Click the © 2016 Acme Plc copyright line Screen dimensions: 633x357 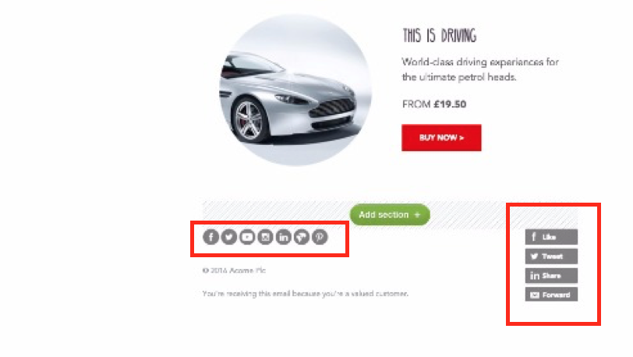point(234,270)
